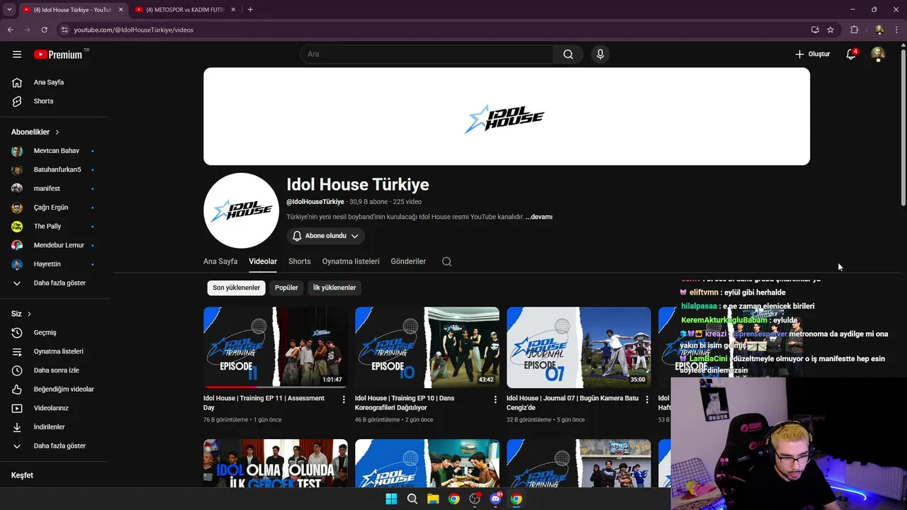Switch to channel Ana Sayfa tab
The width and height of the screenshot is (907, 510).
coord(220,261)
